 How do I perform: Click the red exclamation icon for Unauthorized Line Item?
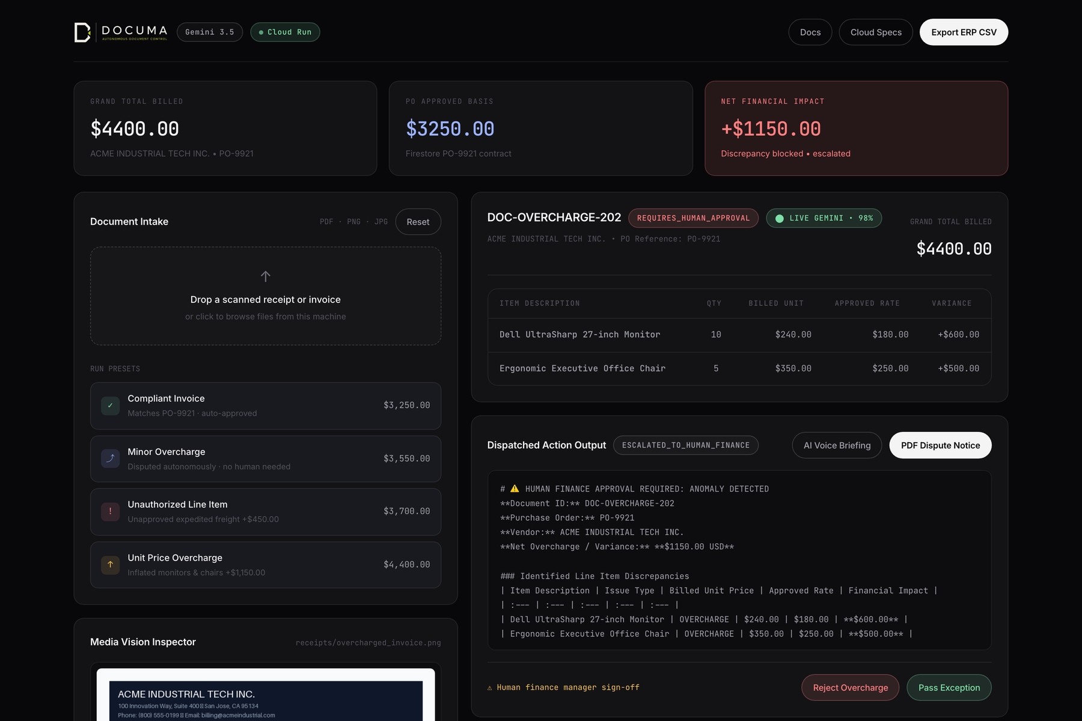click(x=110, y=511)
